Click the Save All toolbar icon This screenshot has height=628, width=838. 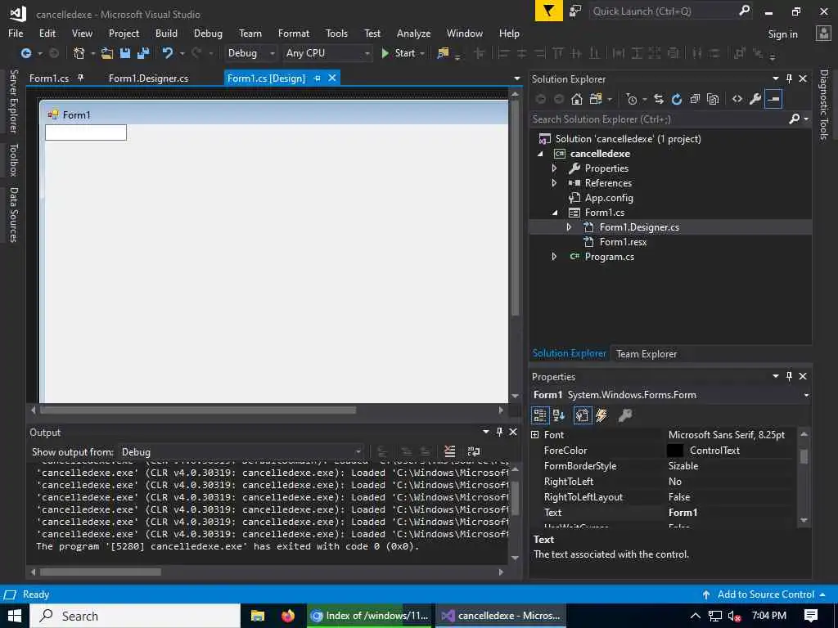(x=143, y=53)
